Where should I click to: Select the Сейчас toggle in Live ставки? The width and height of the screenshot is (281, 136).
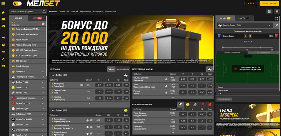tap(111, 69)
